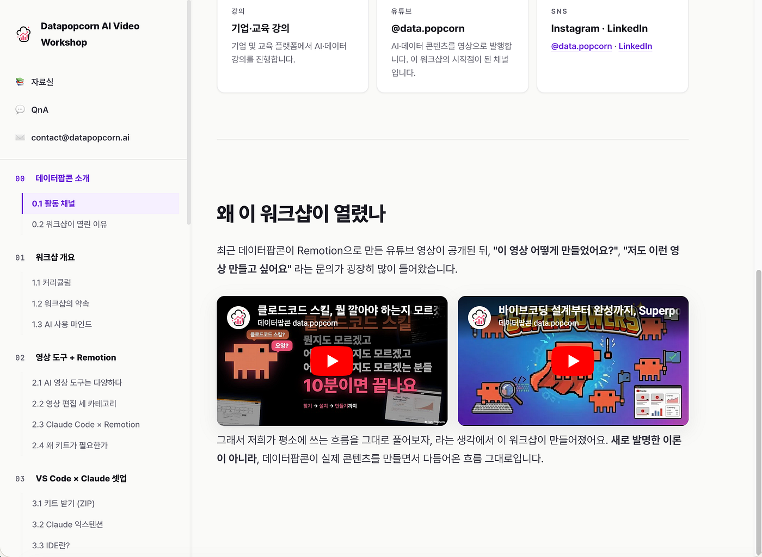
Task: Click the speech bubble icon beside QnA
Action: click(x=20, y=110)
